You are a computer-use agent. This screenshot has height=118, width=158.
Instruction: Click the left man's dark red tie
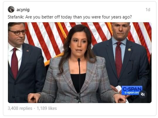point(14,63)
